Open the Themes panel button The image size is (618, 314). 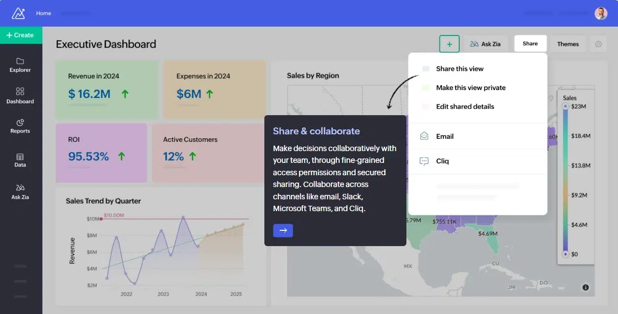(568, 44)
